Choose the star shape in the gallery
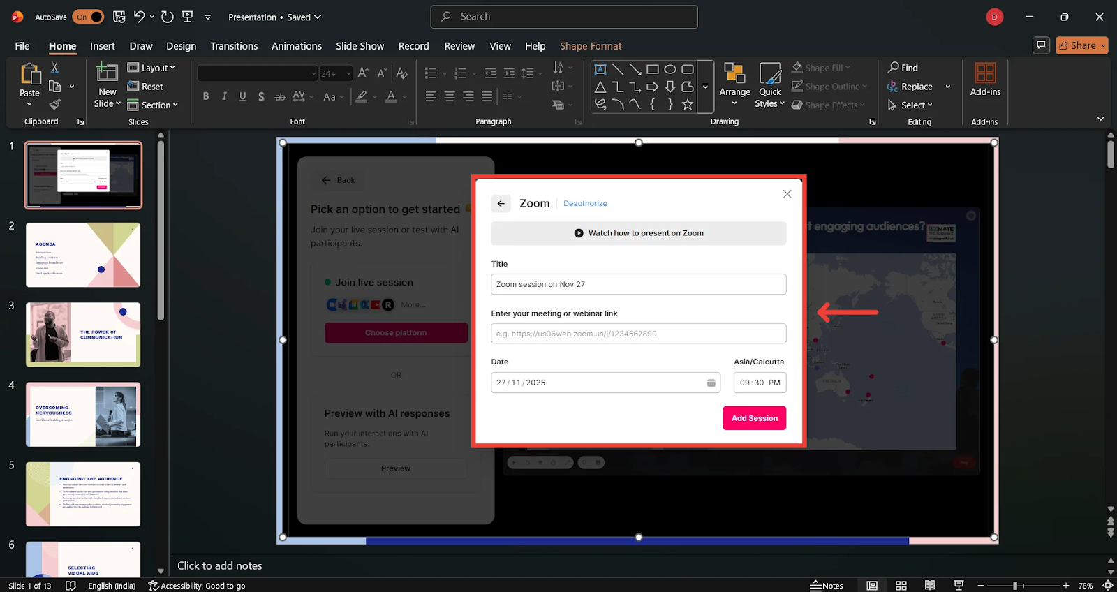Screen dimensions: 1117x592 (x=688, y=104)
